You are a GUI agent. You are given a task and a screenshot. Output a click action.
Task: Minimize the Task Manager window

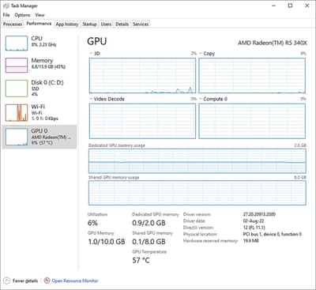coord(274,6)
